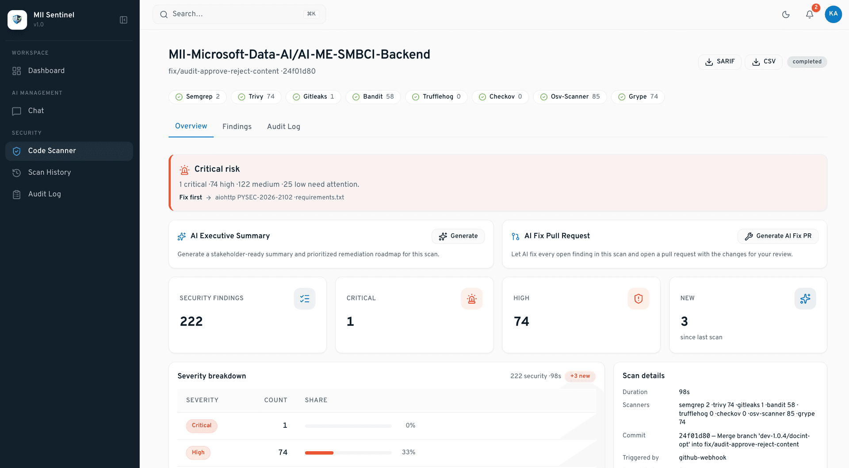Click the fix/audit-approve-reject-content branch text

click(x=224, y=72)
